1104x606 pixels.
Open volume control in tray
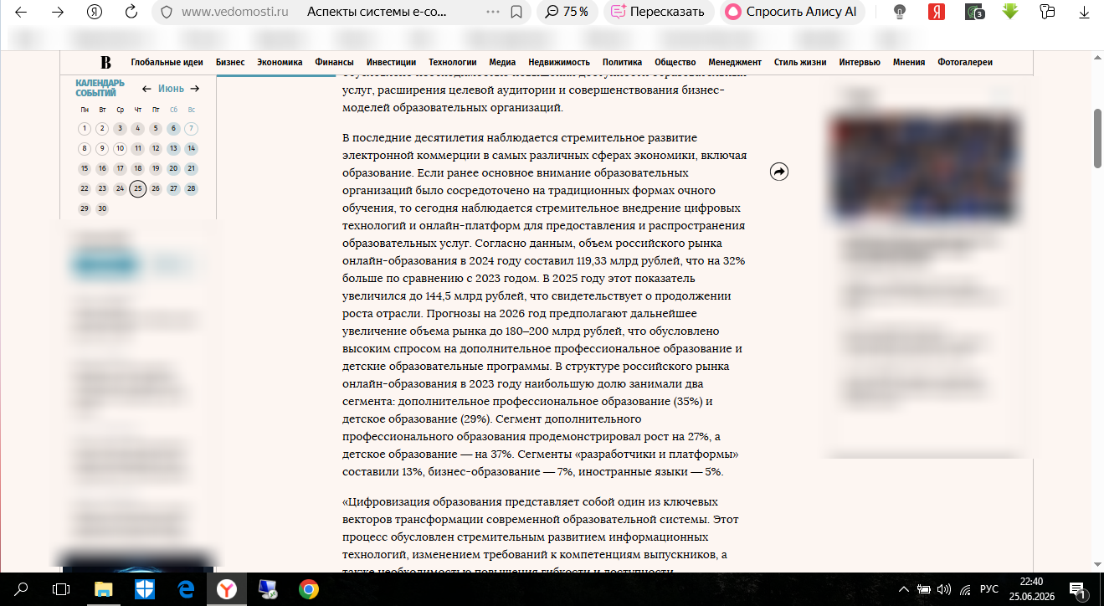point(945,589)
